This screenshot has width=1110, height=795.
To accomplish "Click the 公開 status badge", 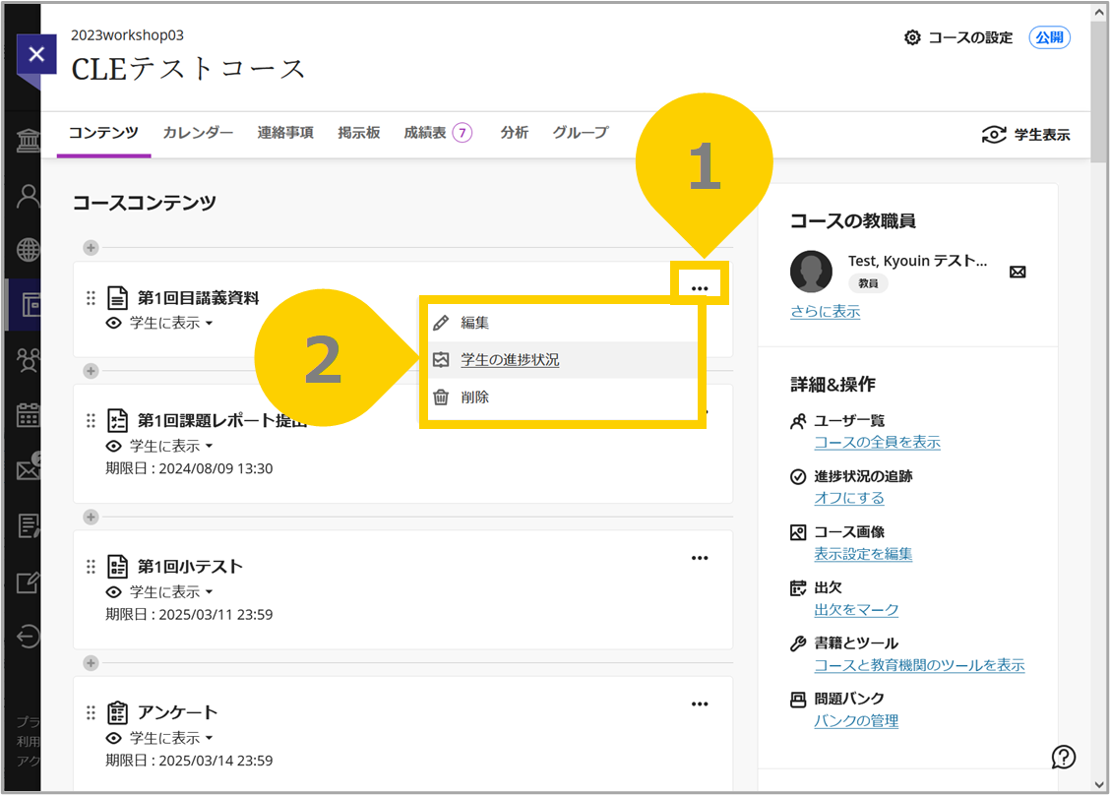I will pyautogui.click(x=1049, y=37).
